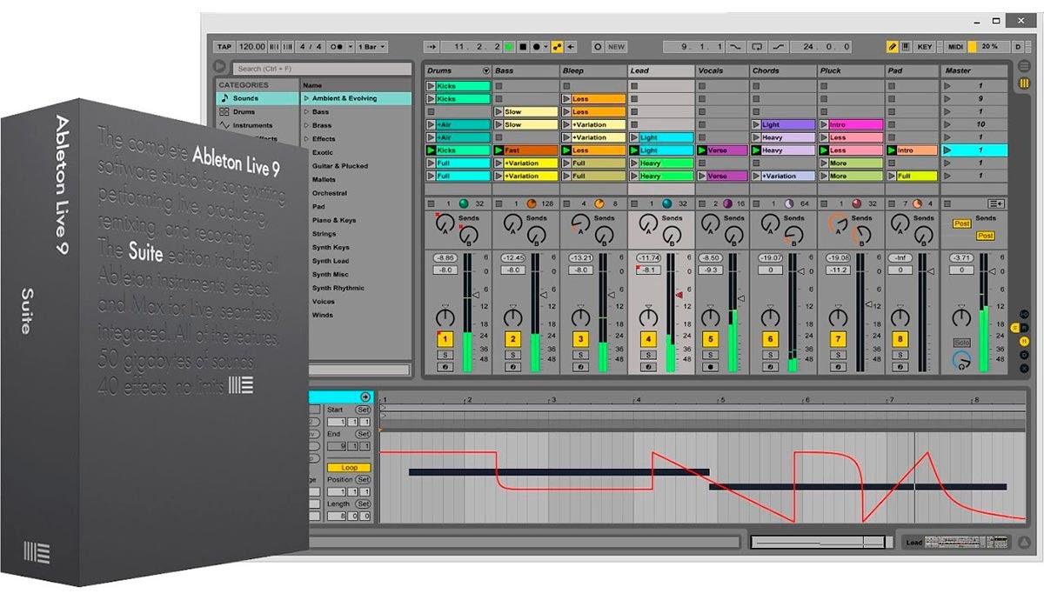Toggle track 4 activator button on Lead
The image size is (1044, 600).
pyautogui.click(x=646, y=339)
